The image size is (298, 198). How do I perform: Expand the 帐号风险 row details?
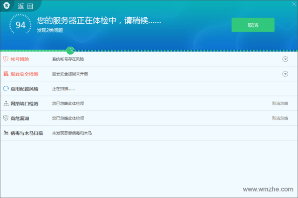[x=285, y=59]
